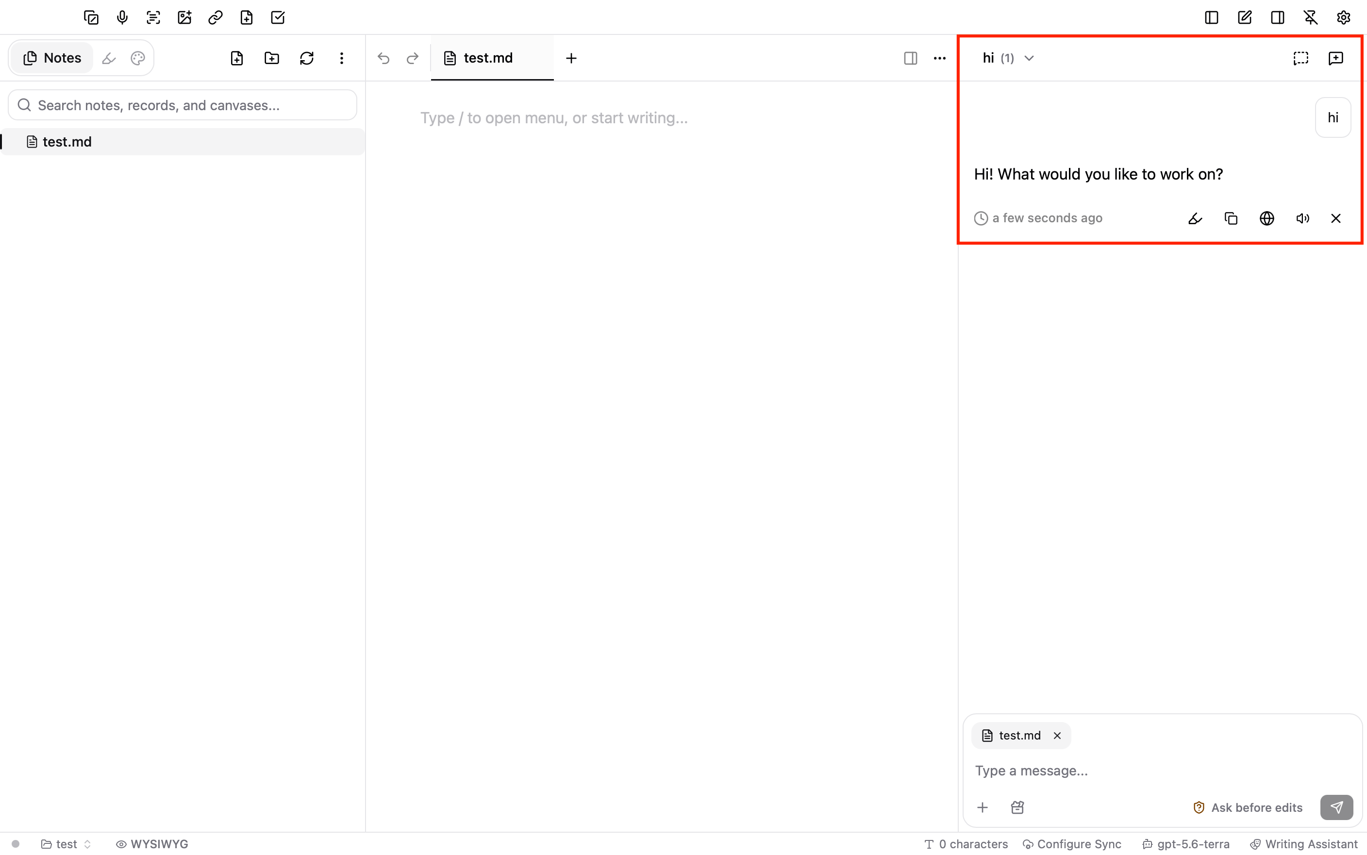The image size is (1367, 855).
Task: Click the new file plus icon in top toolbar
Action: coord(247,17)
